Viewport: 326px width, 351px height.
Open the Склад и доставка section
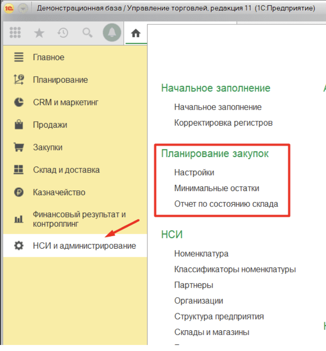66,170
